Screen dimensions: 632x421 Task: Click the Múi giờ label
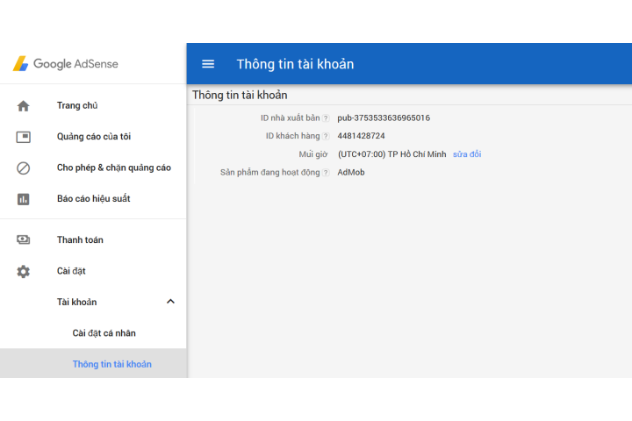pyautogui.click(x=313, y=154)
